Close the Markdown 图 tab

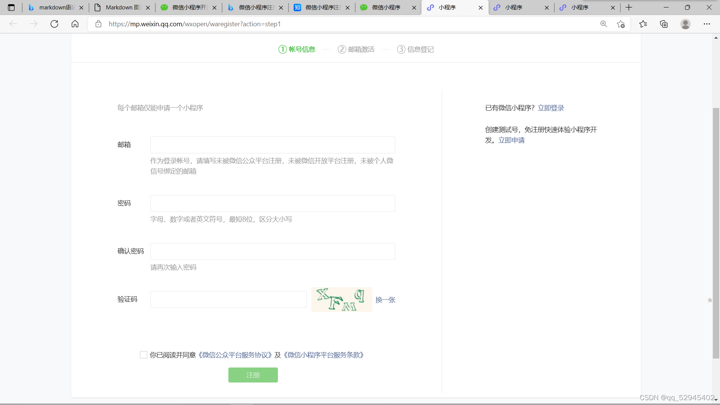(x=148, y=7)
